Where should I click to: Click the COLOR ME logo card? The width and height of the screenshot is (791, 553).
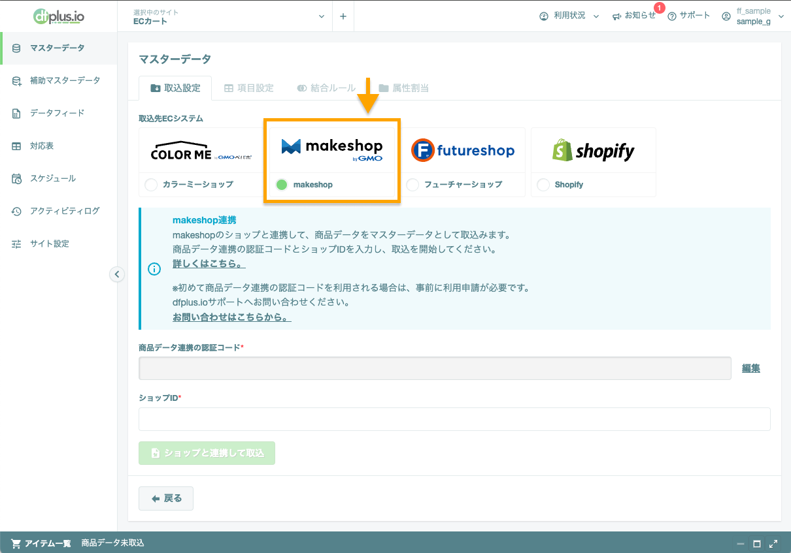pyautogui.click(x=201, y=151)
